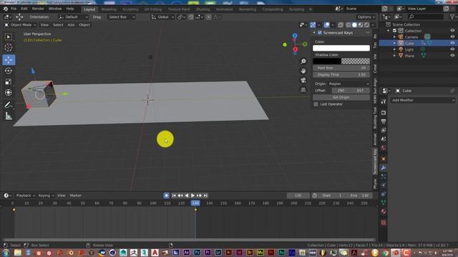Click the Set Origin button
The image size is (458, 257).
[x=341, y=97]
